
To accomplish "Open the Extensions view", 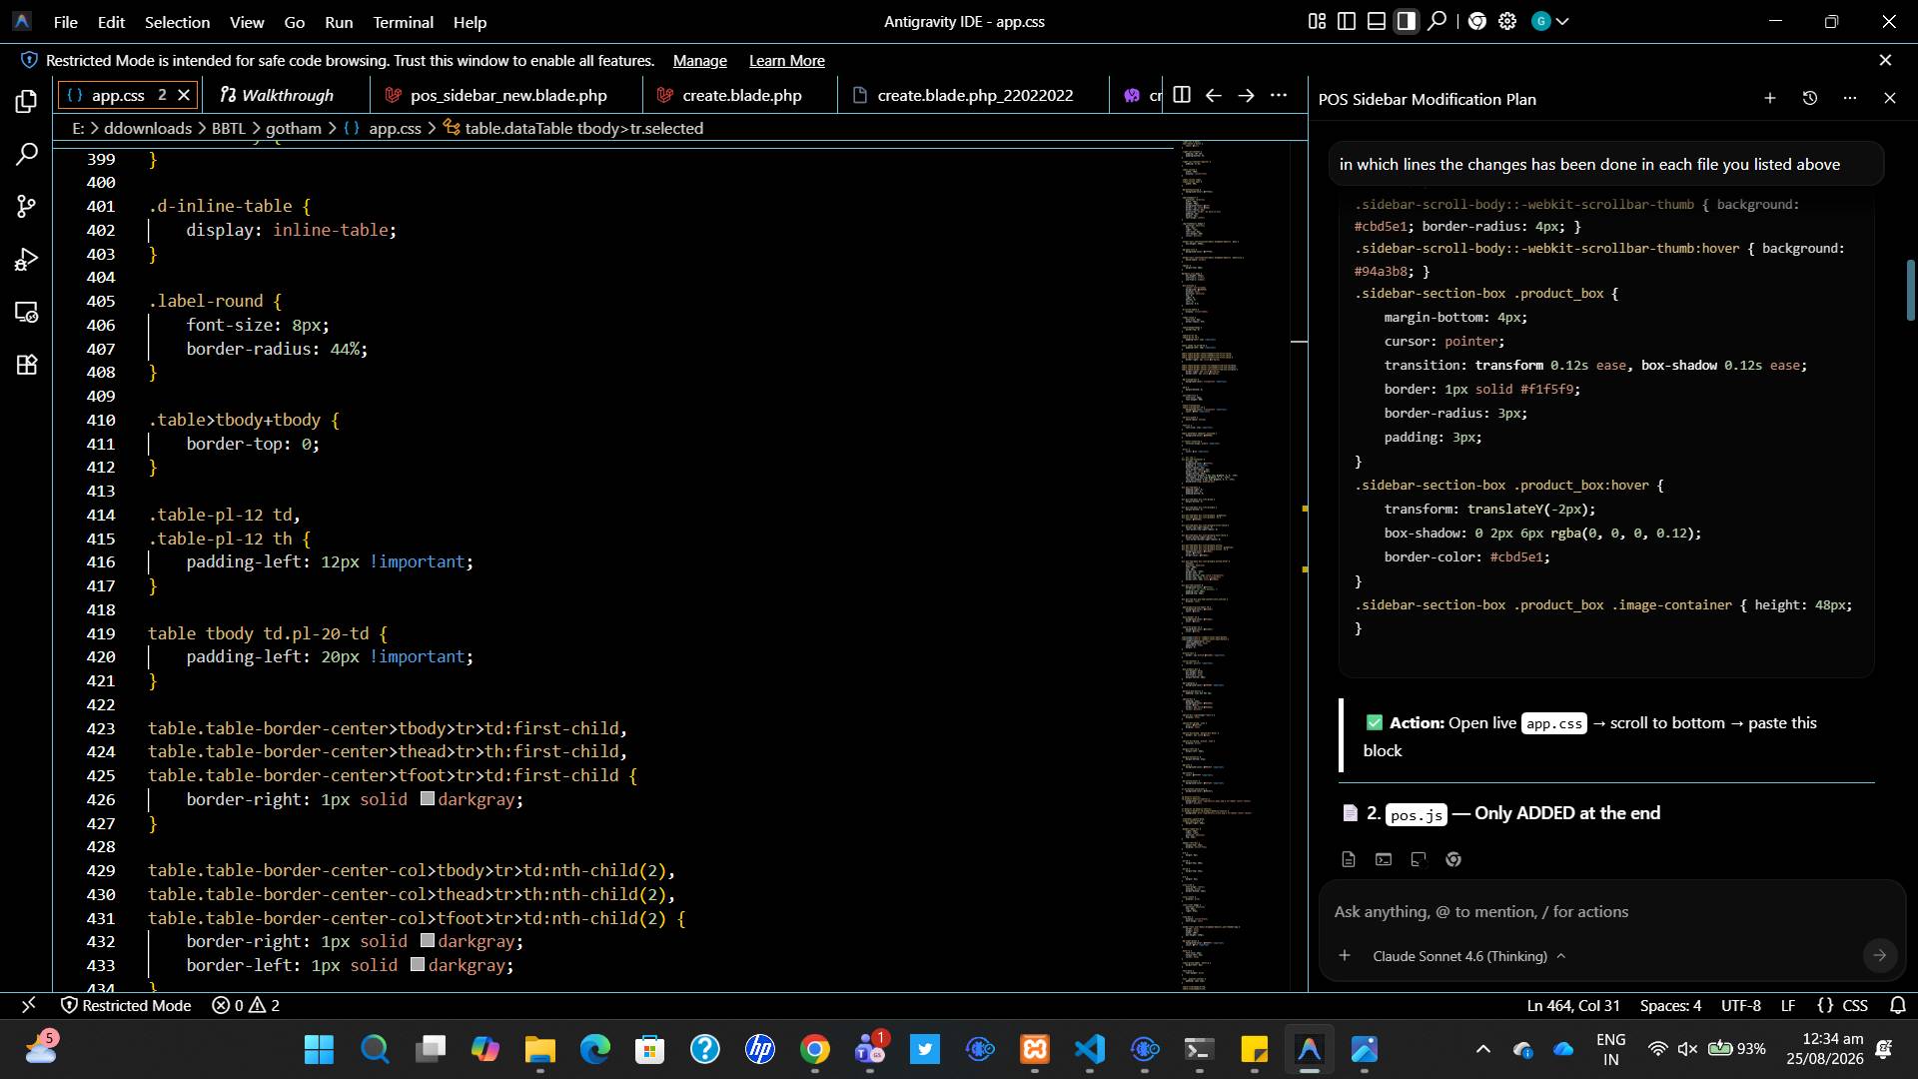I will point(27,365).
